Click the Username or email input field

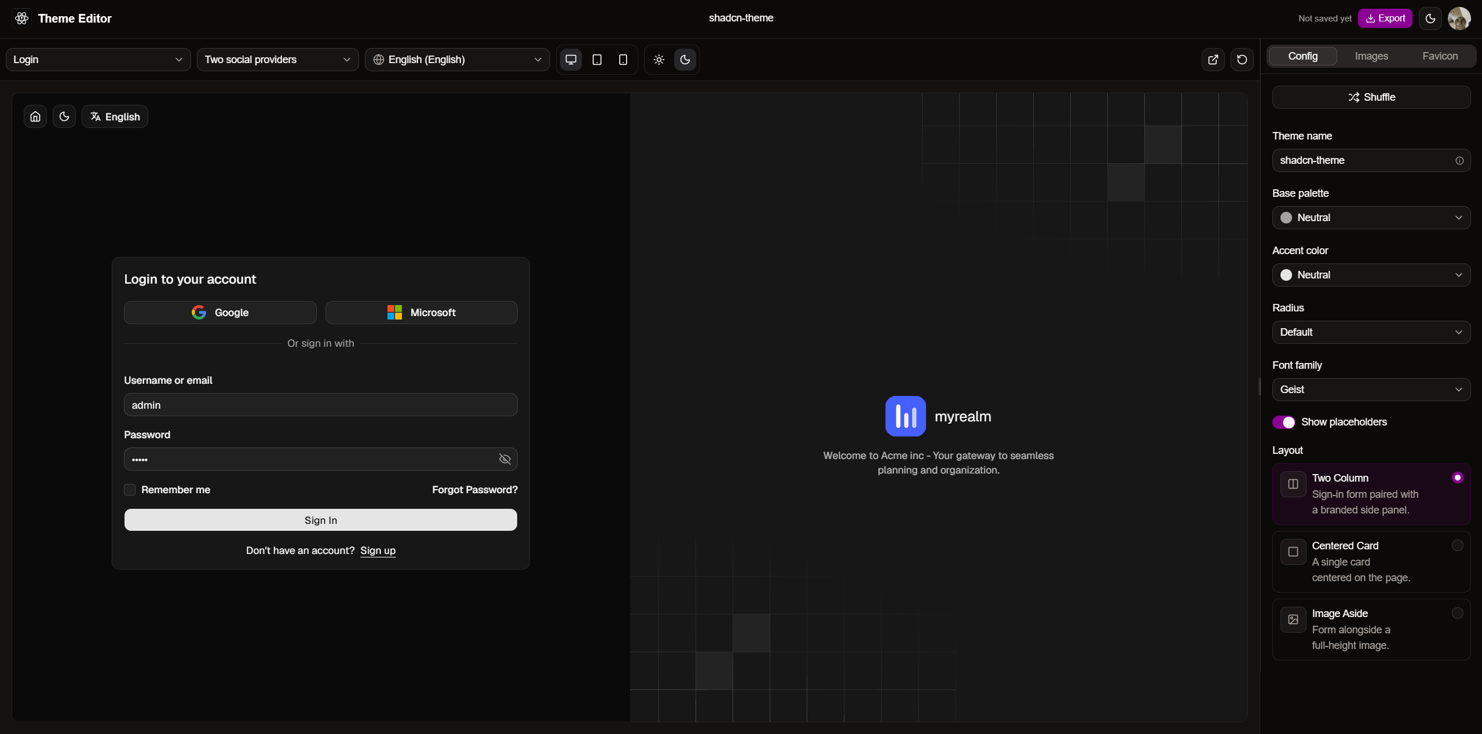click(321, 405)
